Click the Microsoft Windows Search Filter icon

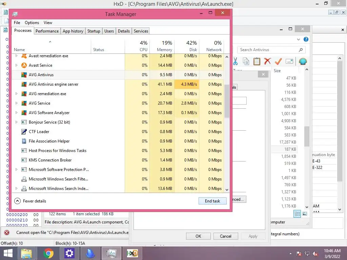[24, 179]
